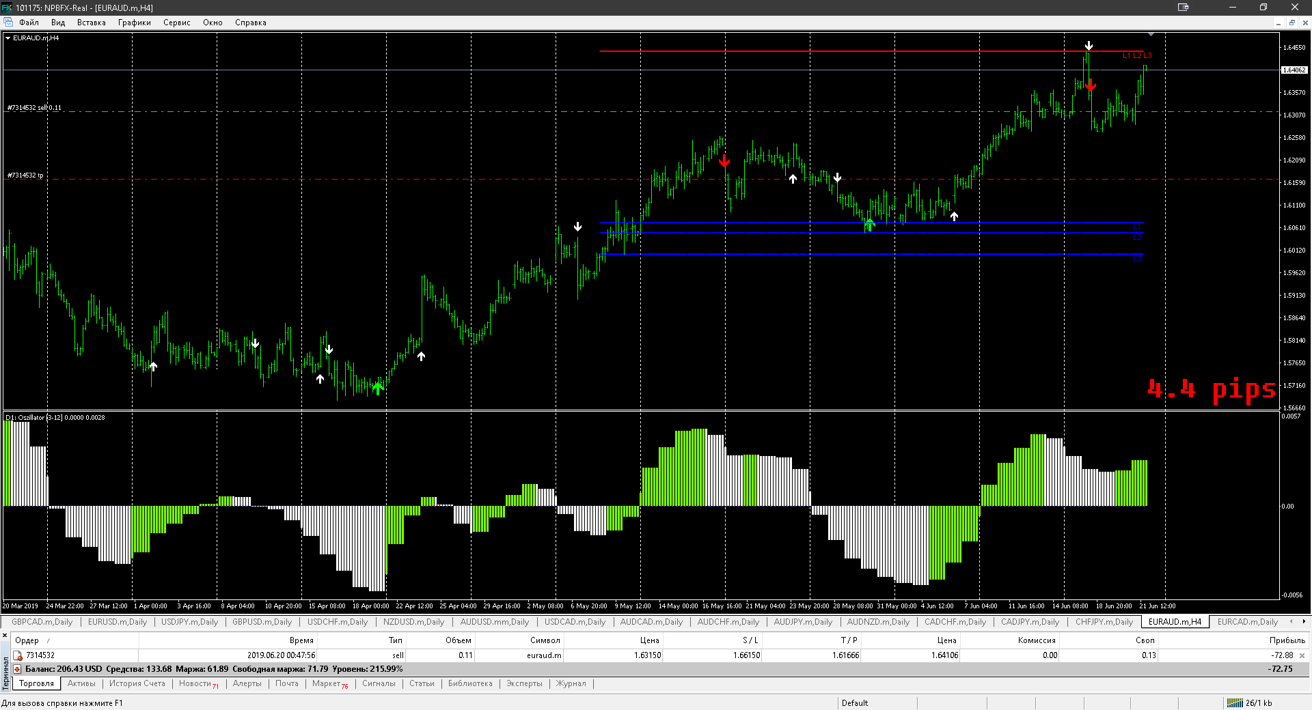The image size is (1312, 710).
Task: Click the Default profile field in the status bar
Action: (x=854, y=703)
